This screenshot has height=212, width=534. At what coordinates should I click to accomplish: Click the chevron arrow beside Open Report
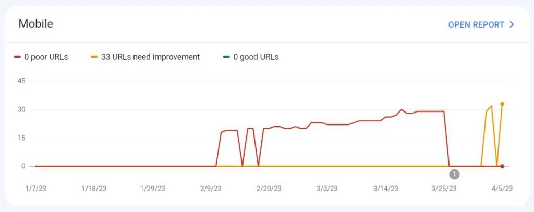[512, 24]
